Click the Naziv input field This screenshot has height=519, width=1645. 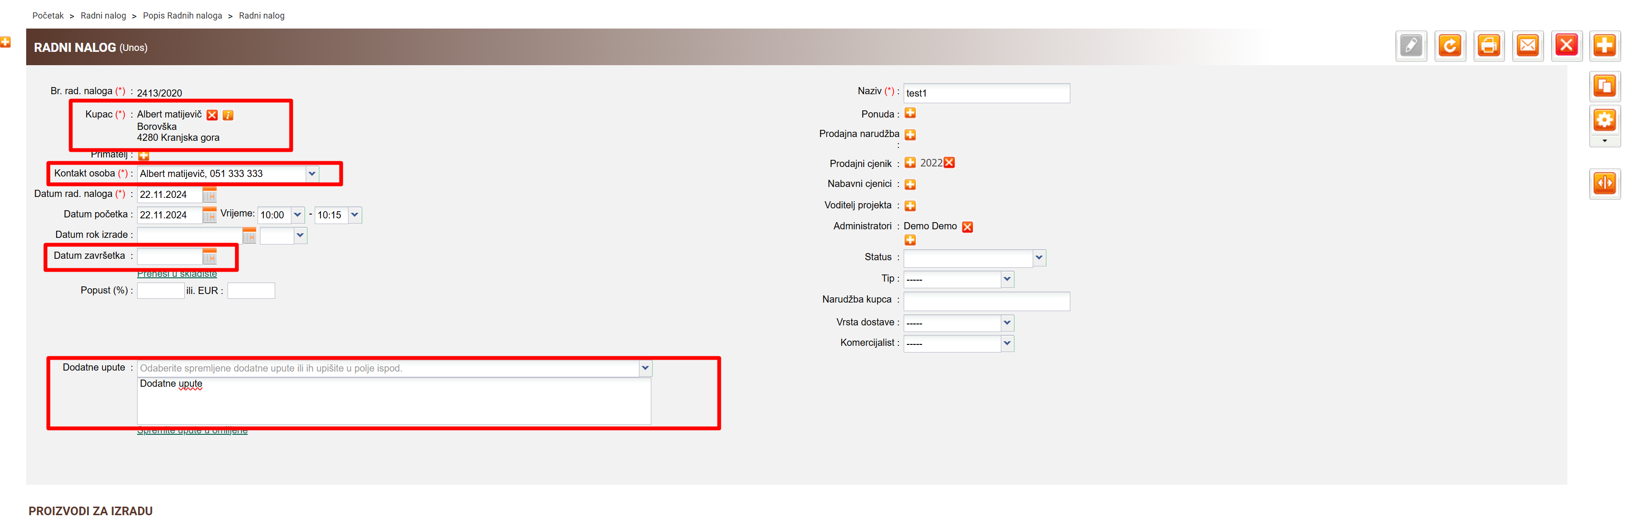click(x=986, y=93)
